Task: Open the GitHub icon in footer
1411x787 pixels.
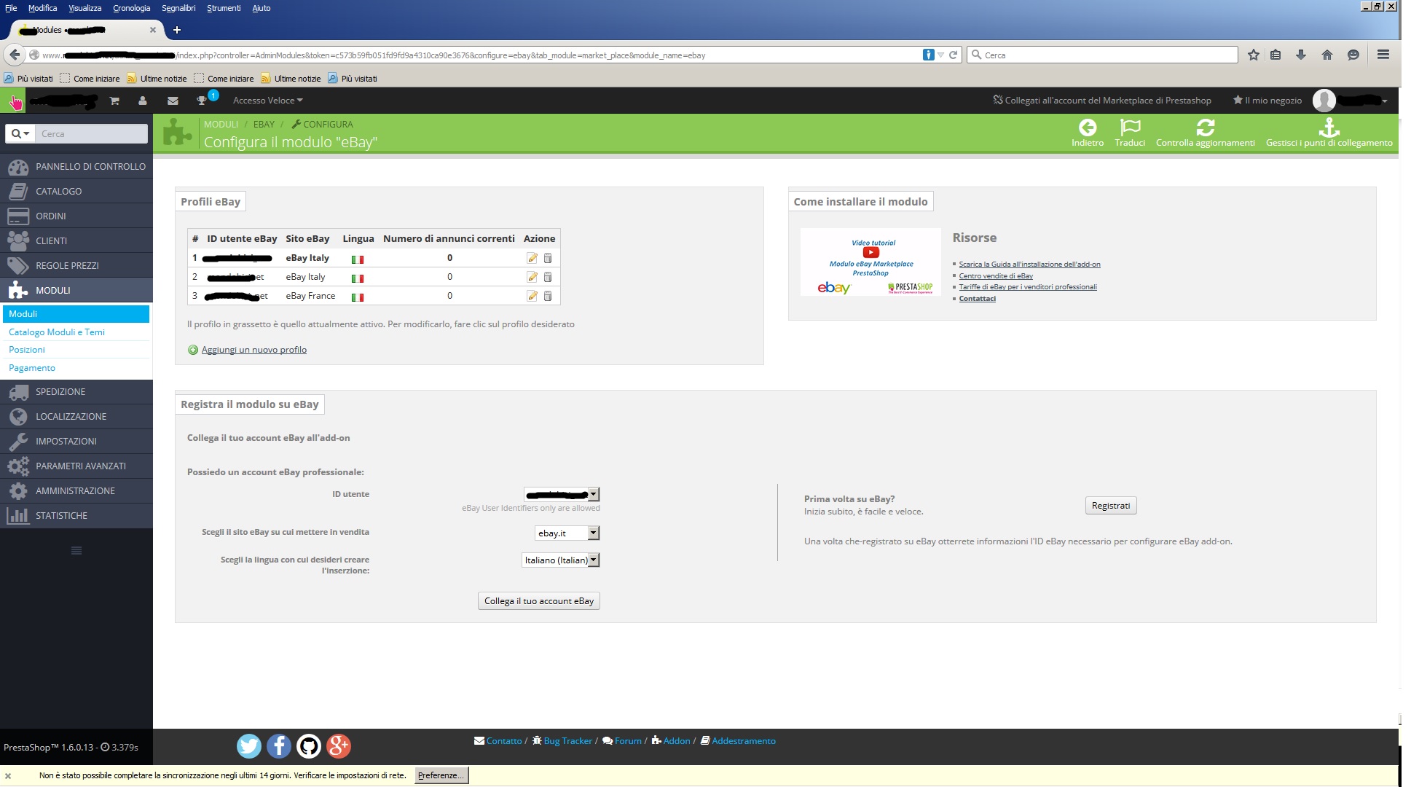Action: click(x=309, y=745)
